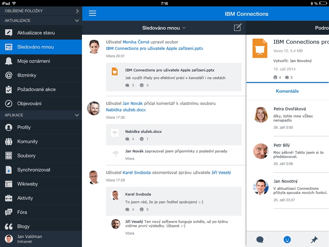Click the Fóra chat bubbles icon
This screenshot has width=329, height=247.
(x=9, y=212)
